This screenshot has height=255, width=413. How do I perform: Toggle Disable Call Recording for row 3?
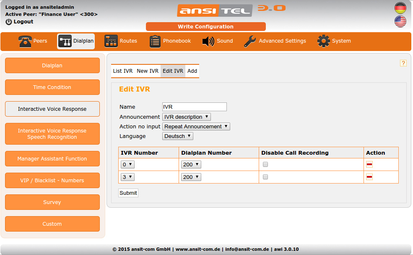[265, 177]
